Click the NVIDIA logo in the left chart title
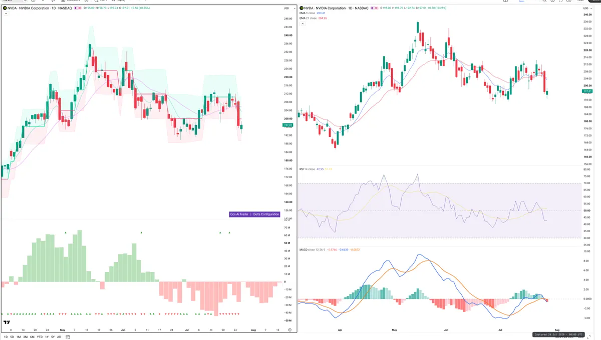Screen dimensions: 601x340 click(5, 8)
